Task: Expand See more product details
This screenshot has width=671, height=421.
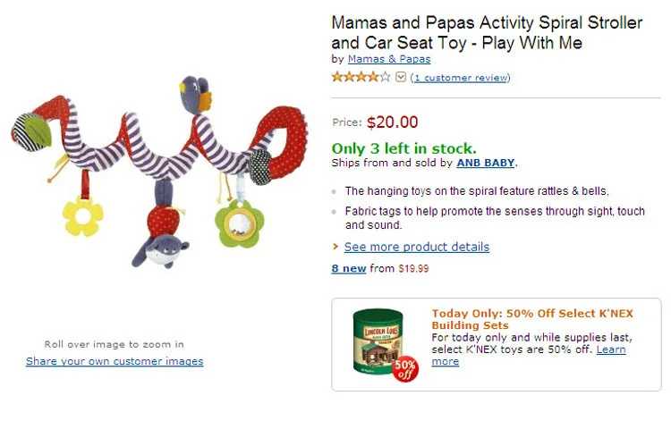Action: click(x=417, y=247)
